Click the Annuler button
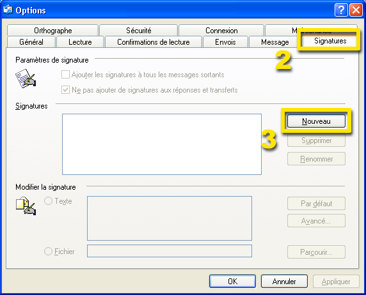Screen dimensions: 366x295 pyautogui.click(x=284, y=281)
